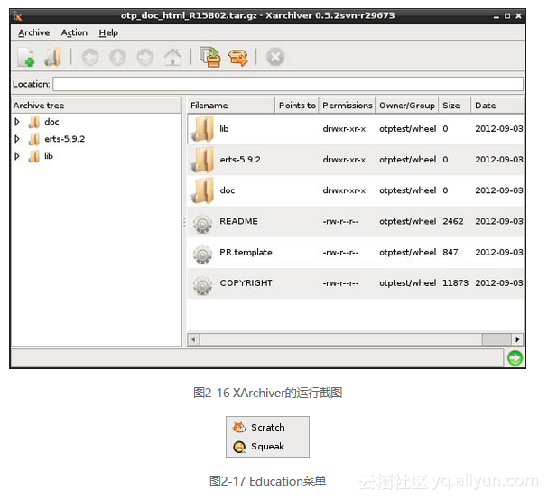Viewport: 548px width, 500px height.
Task: Sort by Points to column header
Action: 297,106
